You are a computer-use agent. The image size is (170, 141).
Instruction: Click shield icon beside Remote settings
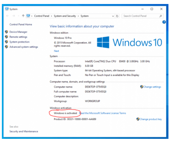tap(7, 37)
